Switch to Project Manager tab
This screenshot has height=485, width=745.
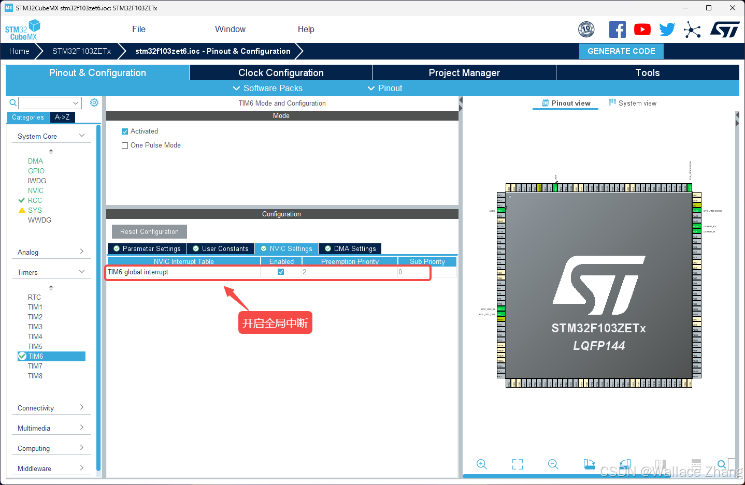coord(464,73)
